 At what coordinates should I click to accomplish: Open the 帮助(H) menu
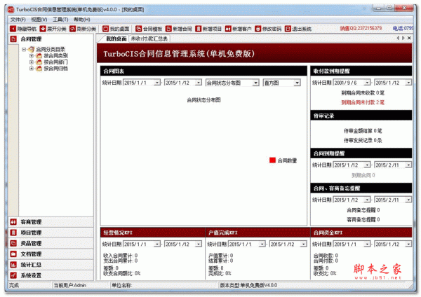point(82,20)
